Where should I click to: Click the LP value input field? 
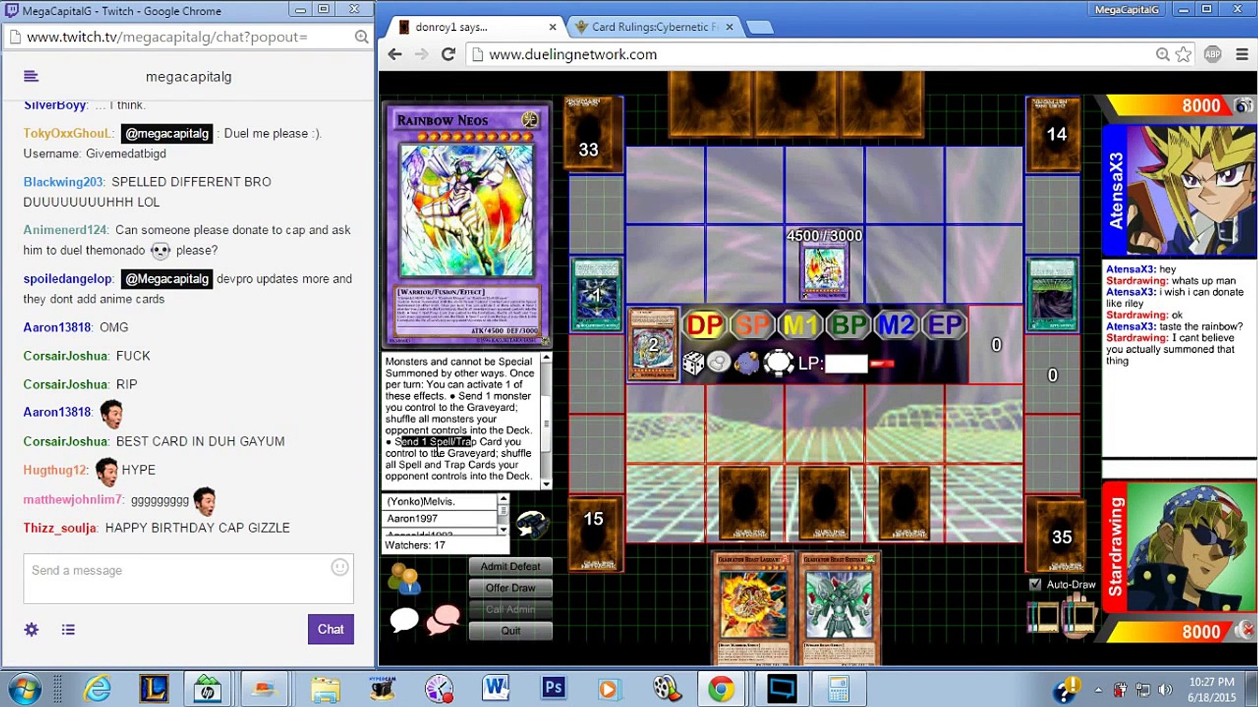(846, 363)
